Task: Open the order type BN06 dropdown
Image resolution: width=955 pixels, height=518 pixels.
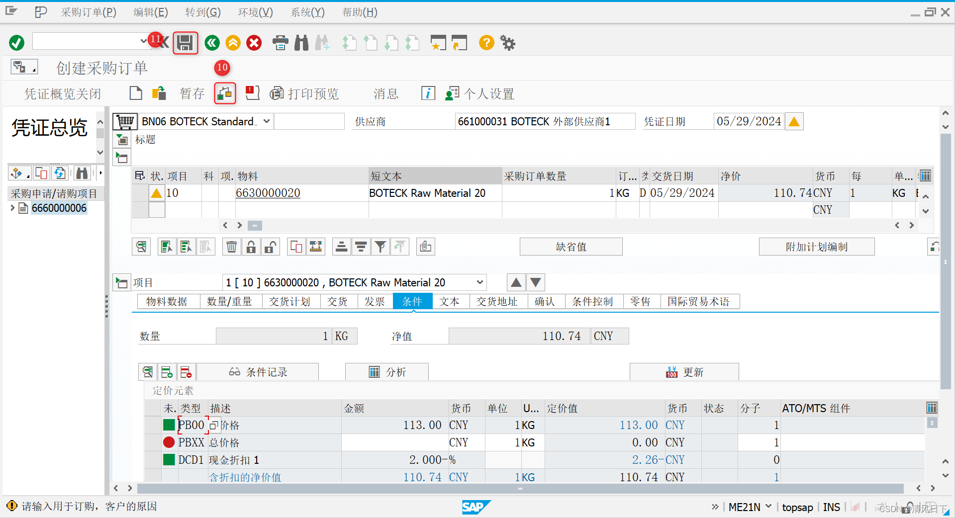Action: (x=267, y=121)
